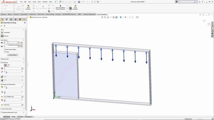
Task: Open the Help menu
Action: click(50, 2)
